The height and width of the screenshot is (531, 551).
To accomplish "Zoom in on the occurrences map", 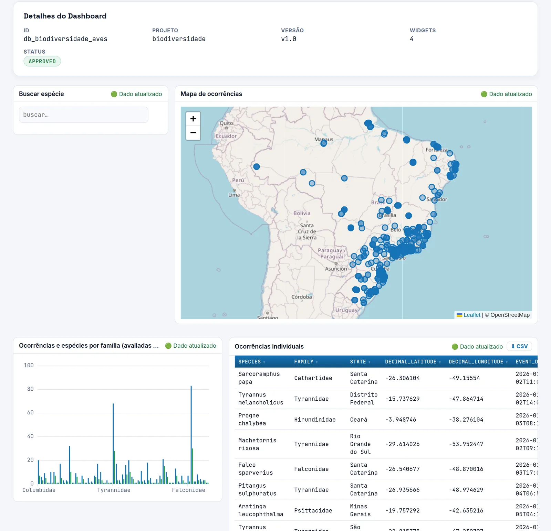I will (x=193, y=119).
